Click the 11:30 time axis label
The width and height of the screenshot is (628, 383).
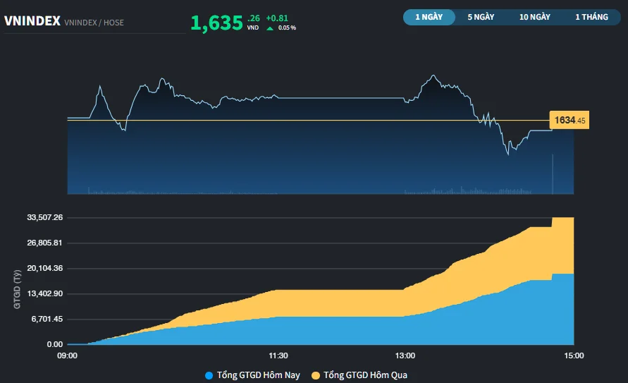pyautogui.click(x=278, y=355)
